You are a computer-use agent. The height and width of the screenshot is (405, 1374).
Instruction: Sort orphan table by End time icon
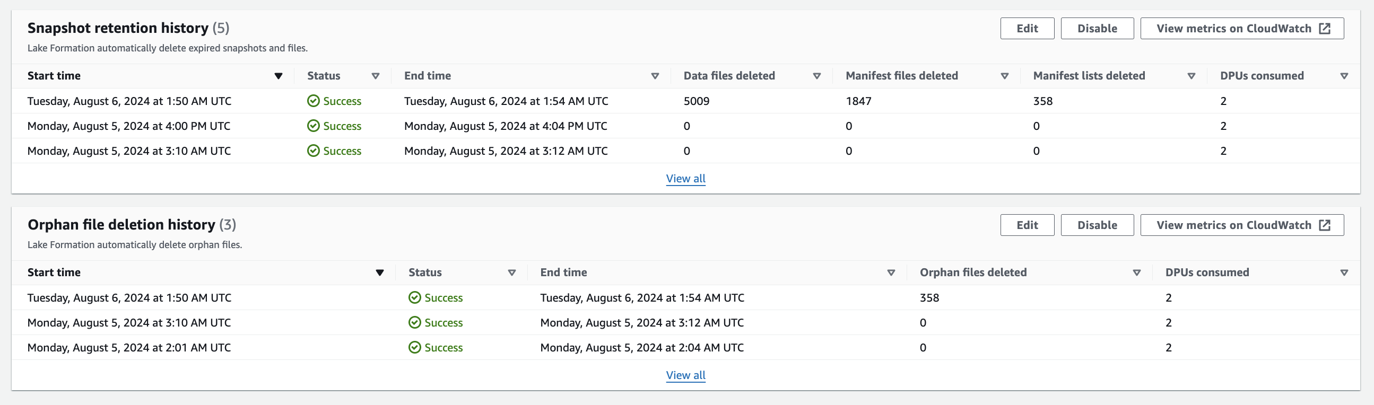click(x=891, y=273)
